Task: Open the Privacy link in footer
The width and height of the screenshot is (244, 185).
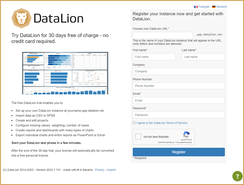Action: [100, 170]
